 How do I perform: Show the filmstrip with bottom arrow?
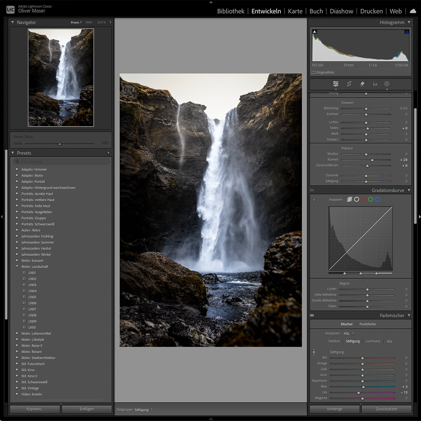211,418
